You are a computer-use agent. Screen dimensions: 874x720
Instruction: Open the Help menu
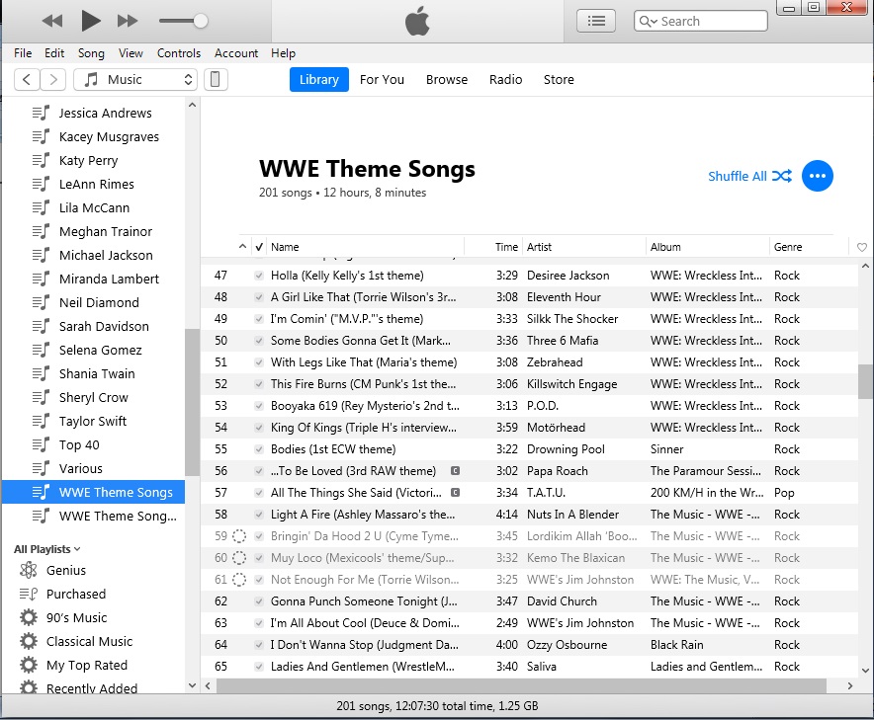point(283,53)
